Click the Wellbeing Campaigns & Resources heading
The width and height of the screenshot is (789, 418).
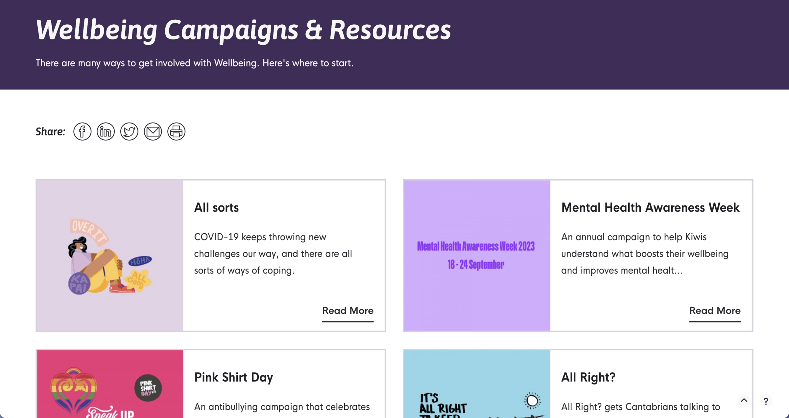pos(243,30)
